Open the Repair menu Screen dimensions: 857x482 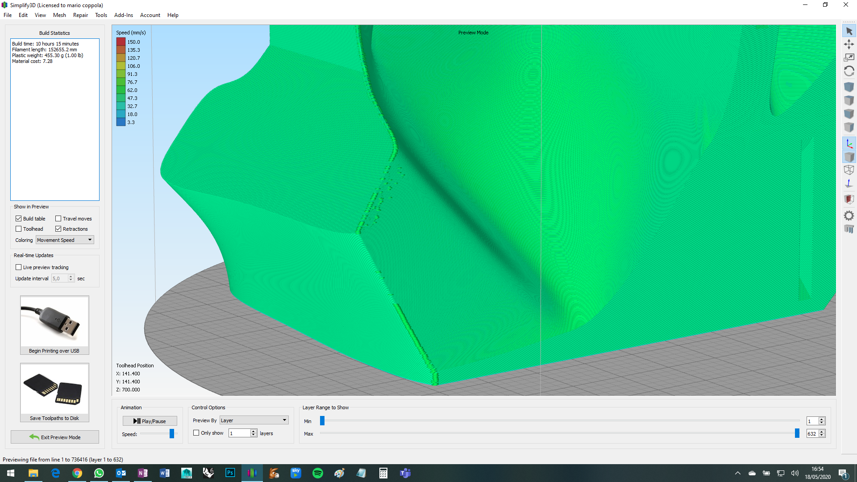pyautogui.click(x=80, y=15)
